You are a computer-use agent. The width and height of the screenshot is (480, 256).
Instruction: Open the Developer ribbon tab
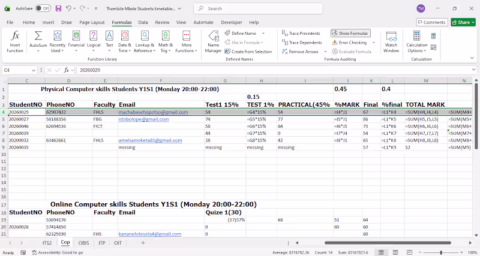click(x=232, y=22)
